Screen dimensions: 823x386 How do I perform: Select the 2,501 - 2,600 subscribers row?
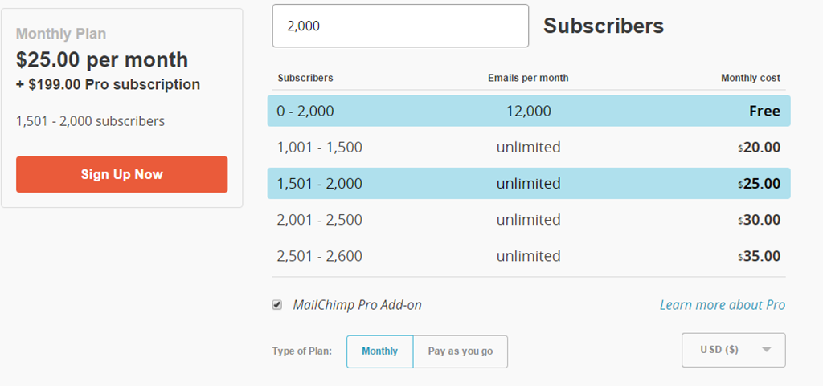point(528,256)
